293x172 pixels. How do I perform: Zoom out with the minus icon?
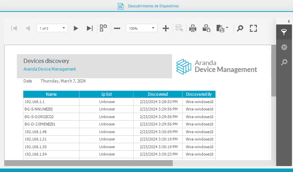click(117, 28)
